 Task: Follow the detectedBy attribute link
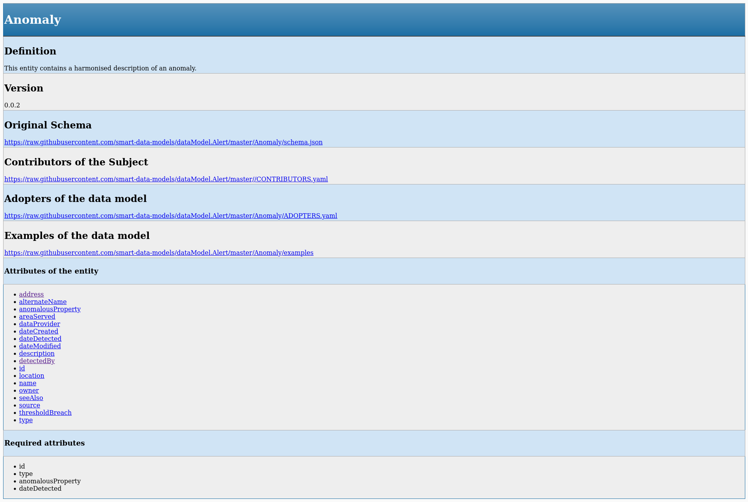(x=37, y=361)
